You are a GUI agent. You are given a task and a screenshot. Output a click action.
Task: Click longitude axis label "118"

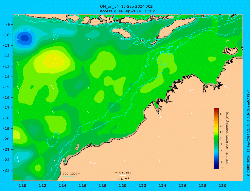tap(103, 186)
